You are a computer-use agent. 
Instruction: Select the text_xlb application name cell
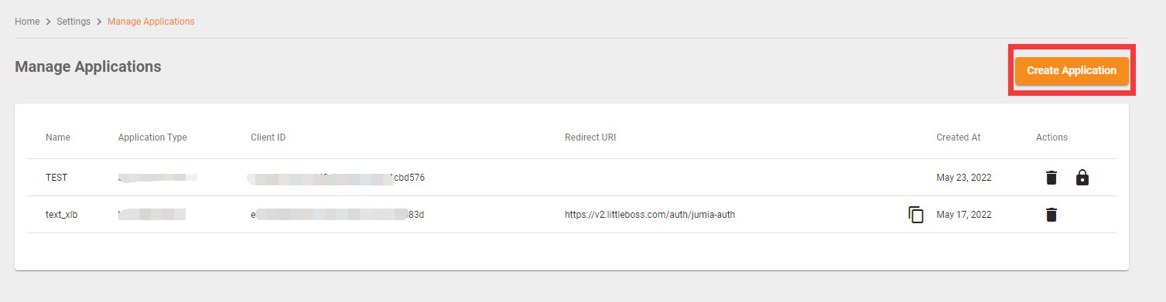(x=61, y=215)
